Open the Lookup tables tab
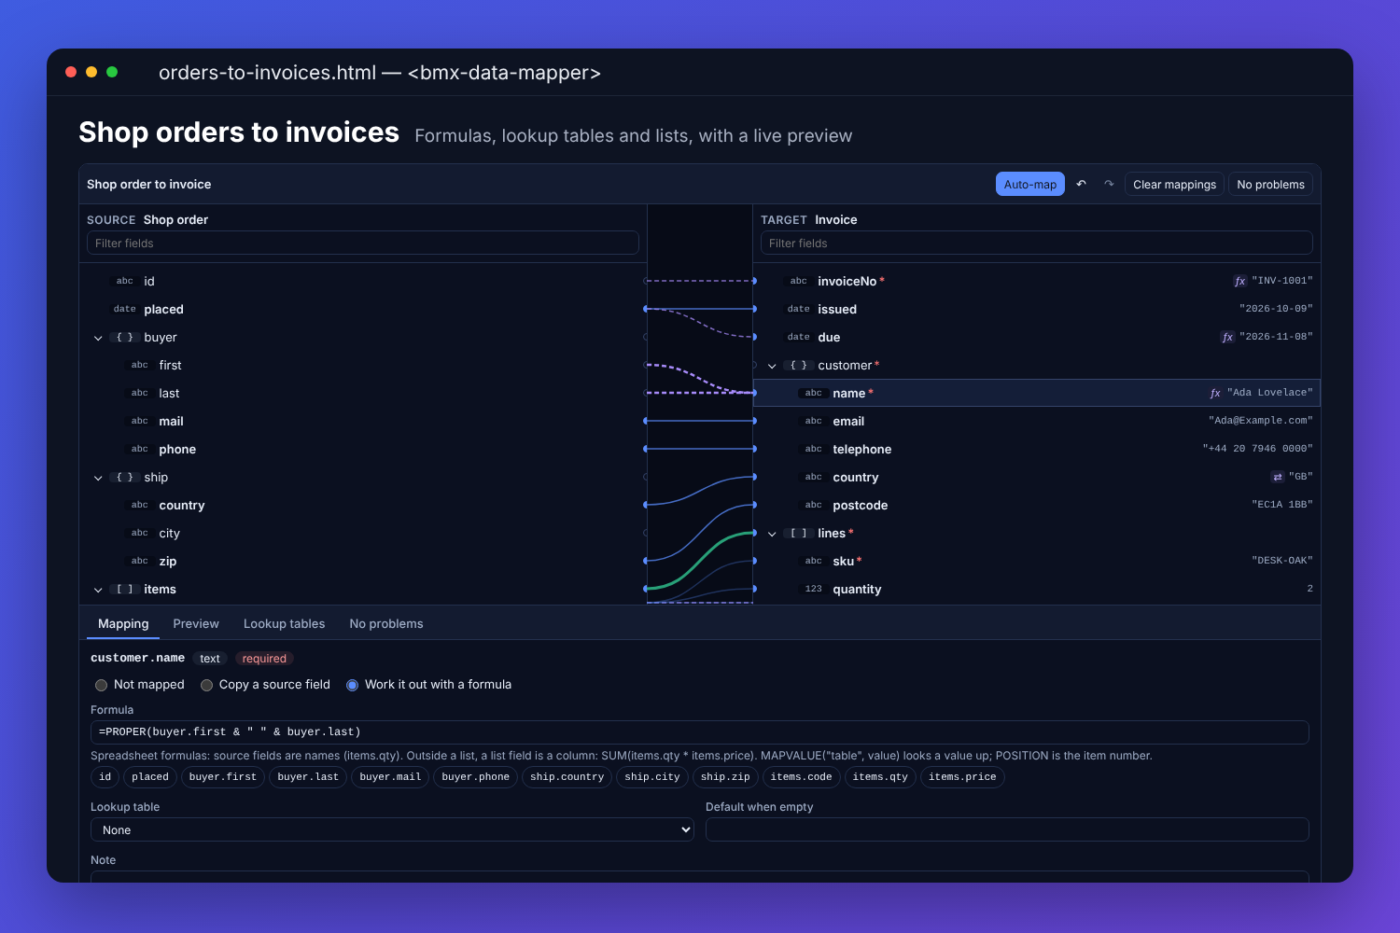 click(285, 623)
